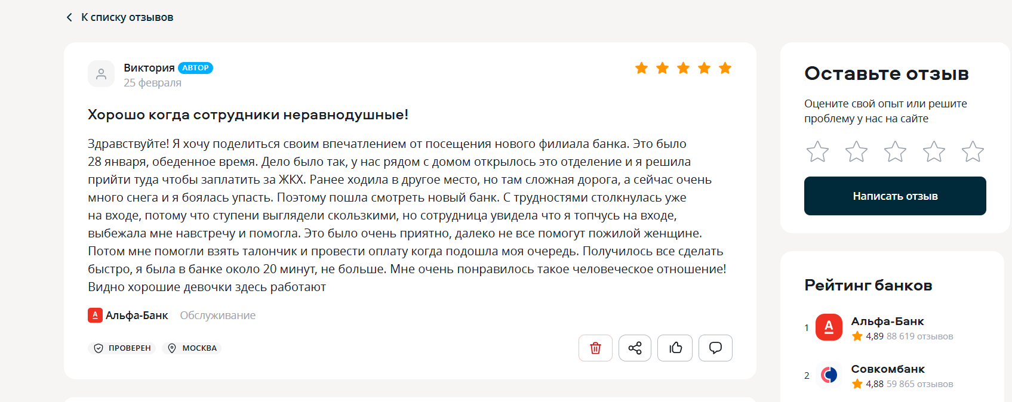Click the 'ПРОВЕРЕН' verified badge

122,348
